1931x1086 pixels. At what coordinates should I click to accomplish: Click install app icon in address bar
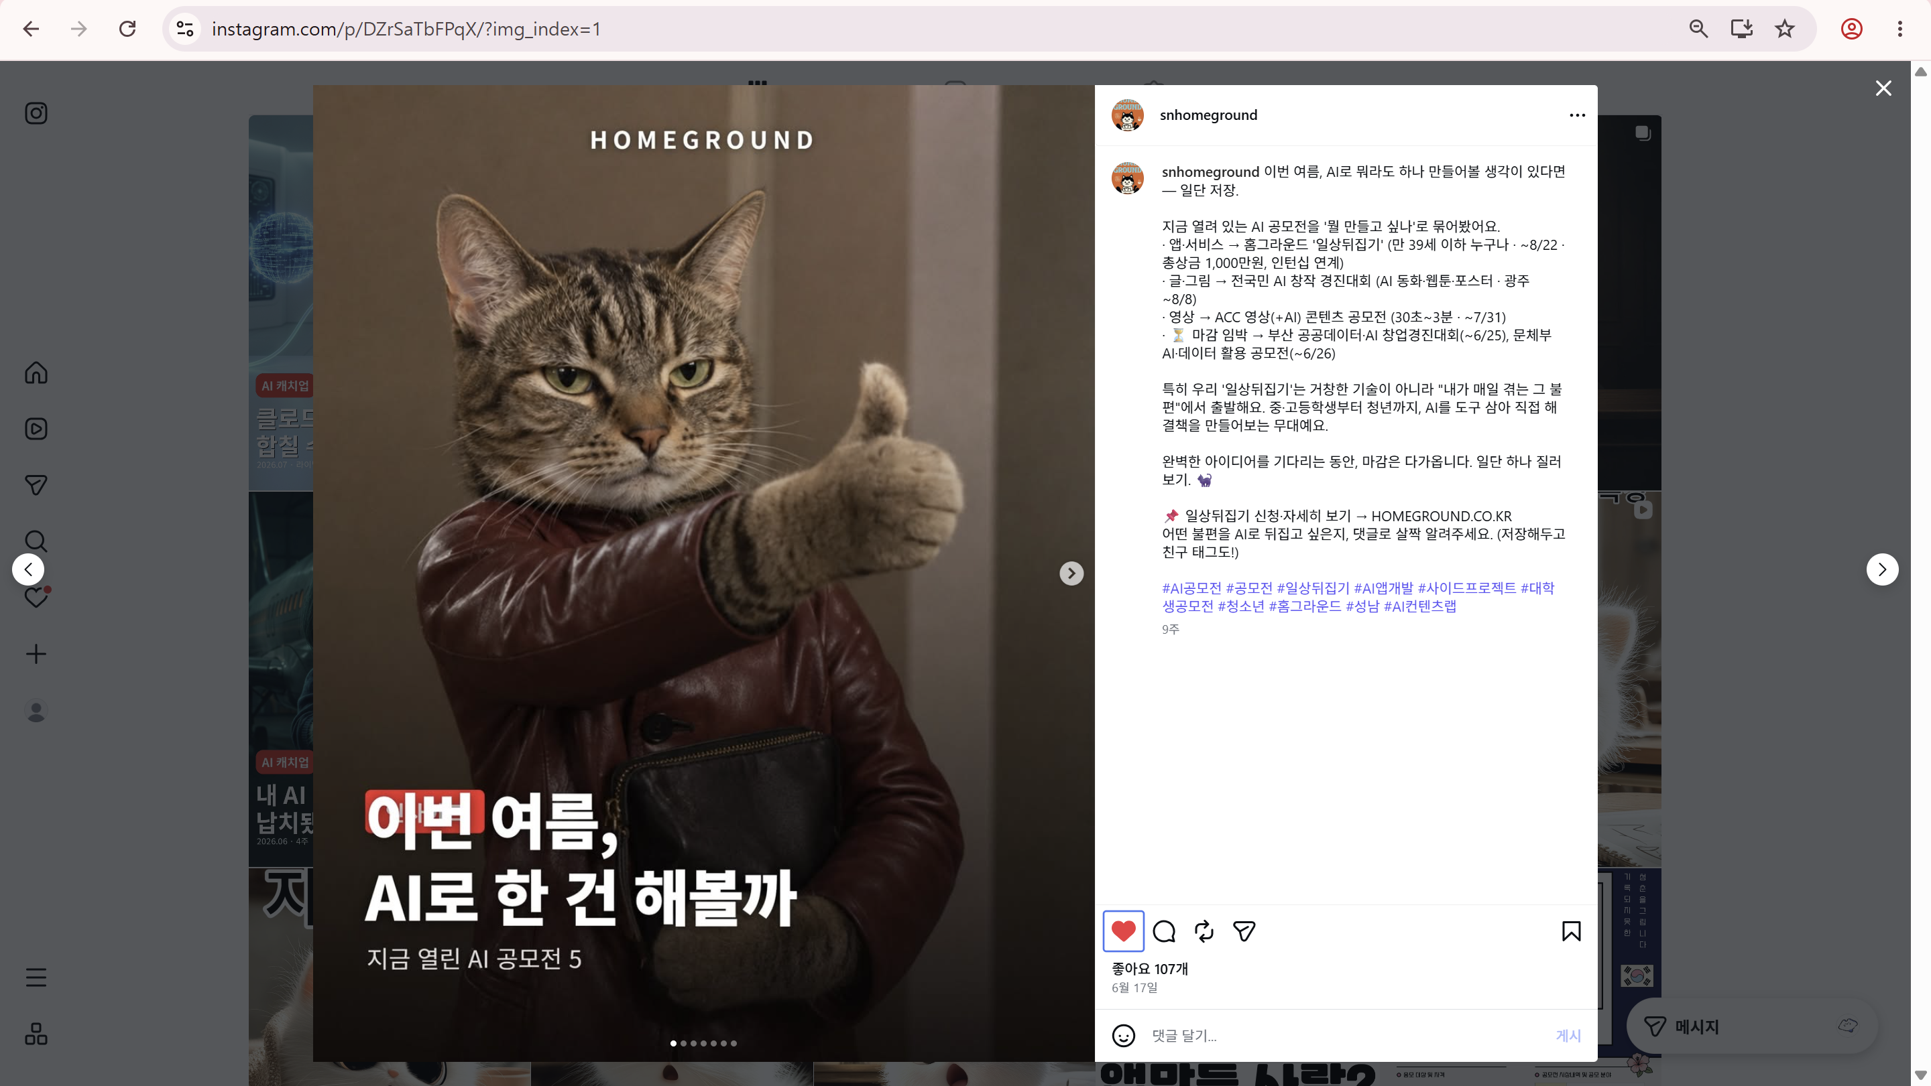pos(1741,29)
